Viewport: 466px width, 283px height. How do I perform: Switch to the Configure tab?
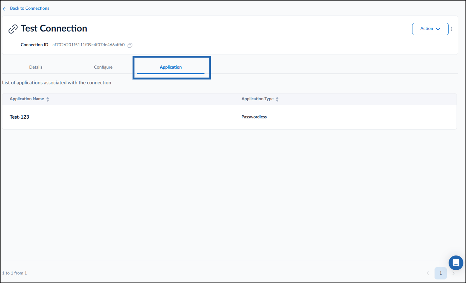click(103, 67)
